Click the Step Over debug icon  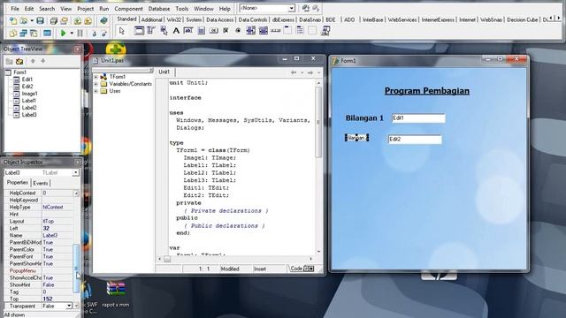104,34
